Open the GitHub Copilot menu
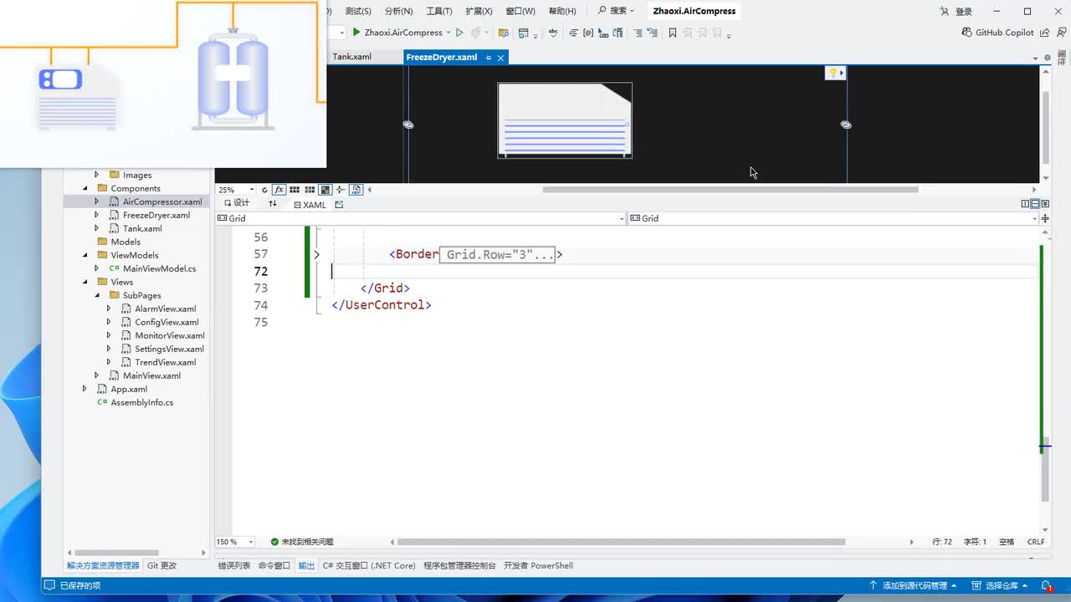This screenshot has width=1071, height=602. [998, 33]
